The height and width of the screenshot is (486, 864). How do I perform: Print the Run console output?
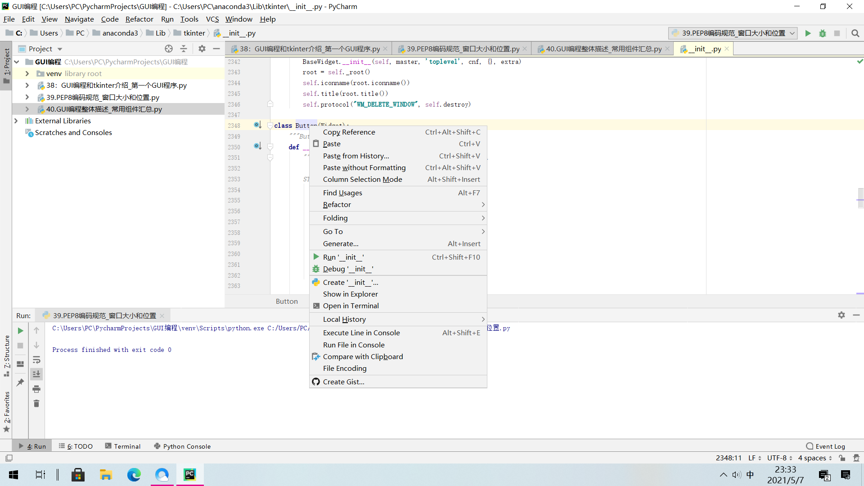point(36,389)
